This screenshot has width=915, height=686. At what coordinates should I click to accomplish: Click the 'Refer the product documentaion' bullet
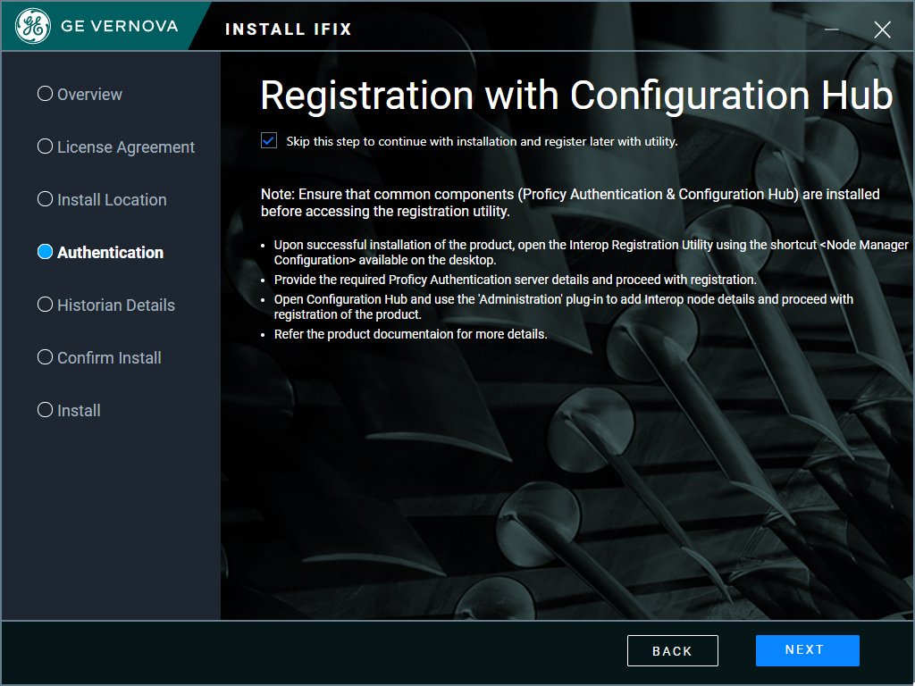(411, 334)
